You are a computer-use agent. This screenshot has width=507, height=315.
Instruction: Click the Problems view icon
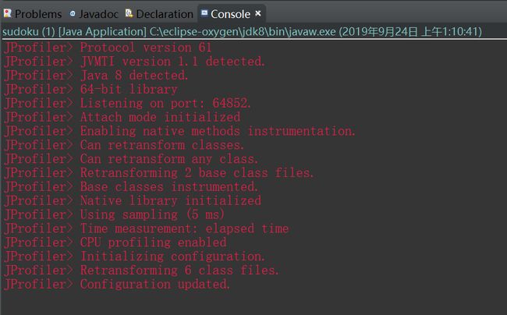(x=7, y=13)
